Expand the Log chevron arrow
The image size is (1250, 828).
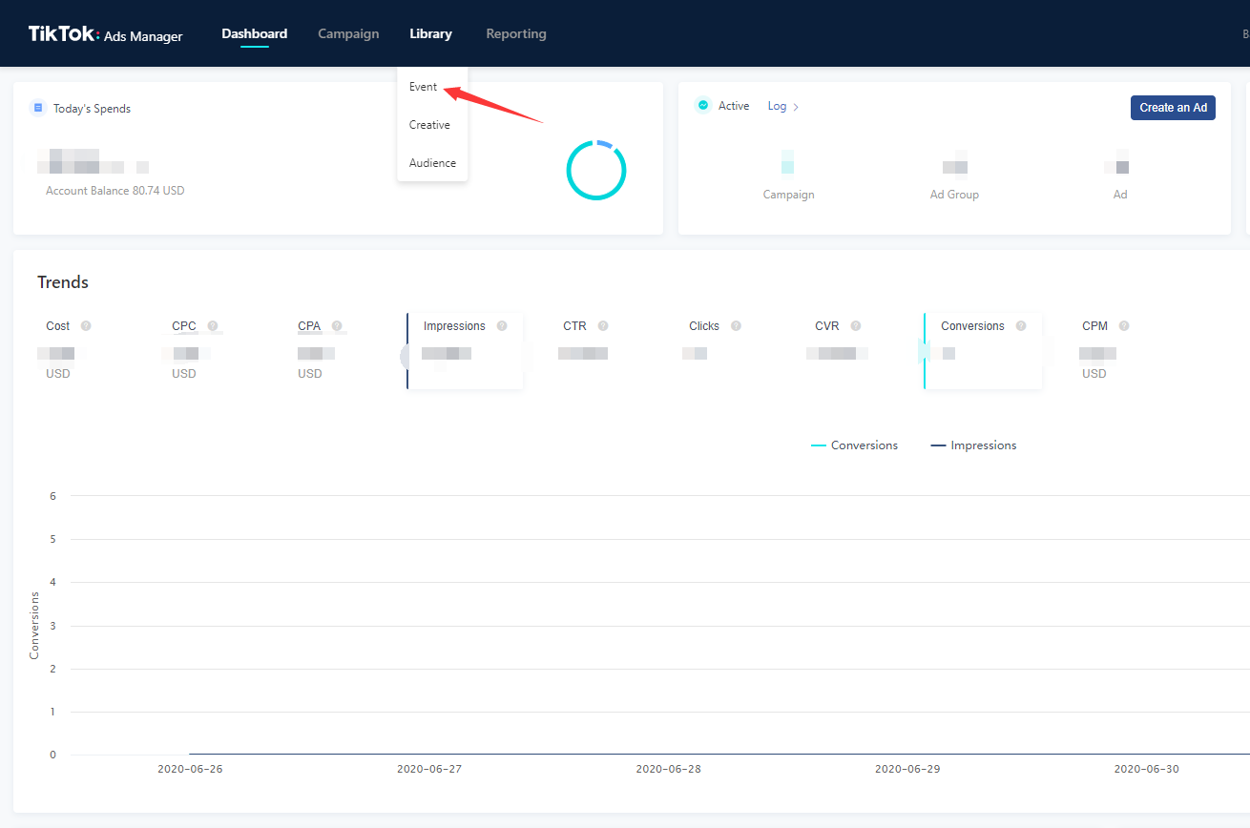point(796,107)
